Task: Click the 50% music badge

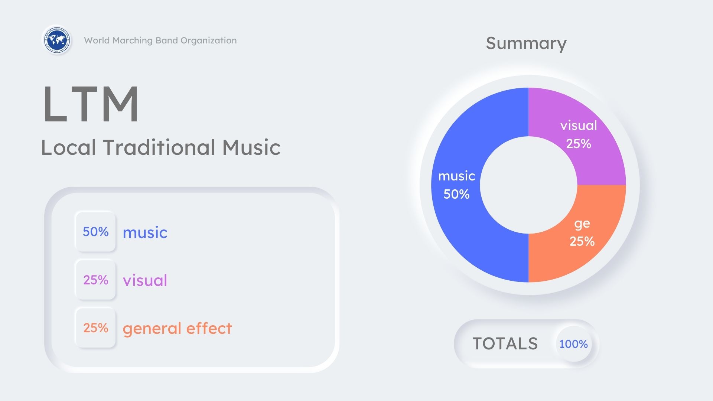Action: coord(95,232)
